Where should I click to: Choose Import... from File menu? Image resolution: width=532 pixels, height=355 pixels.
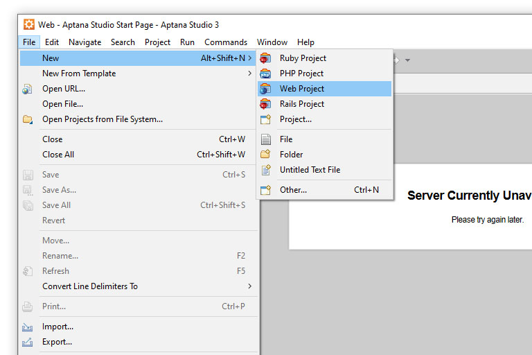tap(138, 327)
